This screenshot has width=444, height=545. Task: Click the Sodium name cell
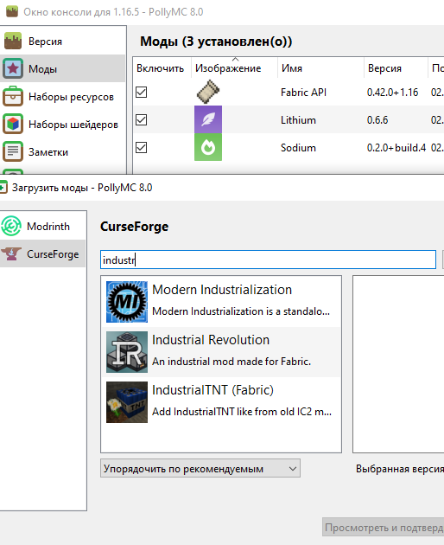click(x=298, y=148)
